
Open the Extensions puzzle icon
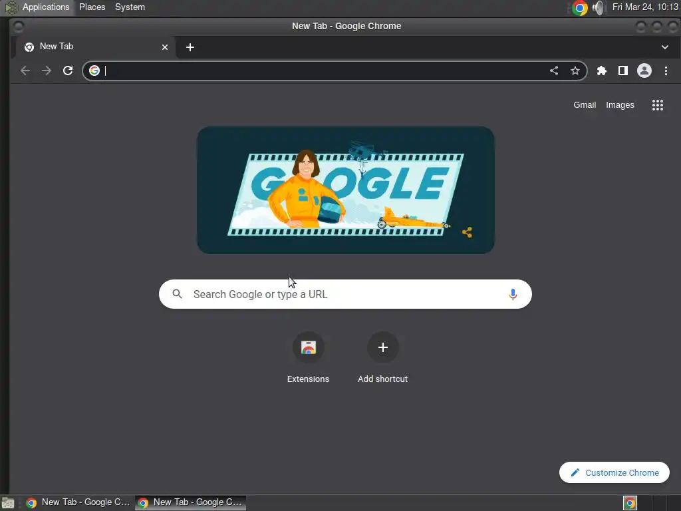click(601, 71)
